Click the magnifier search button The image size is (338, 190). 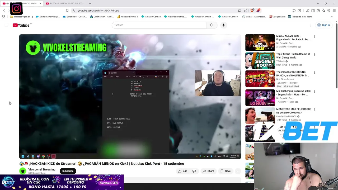[212, 25]
